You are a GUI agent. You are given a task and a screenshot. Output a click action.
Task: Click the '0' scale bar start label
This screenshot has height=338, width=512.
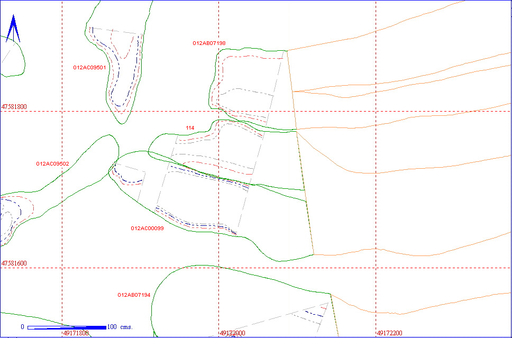coord(23,327)
